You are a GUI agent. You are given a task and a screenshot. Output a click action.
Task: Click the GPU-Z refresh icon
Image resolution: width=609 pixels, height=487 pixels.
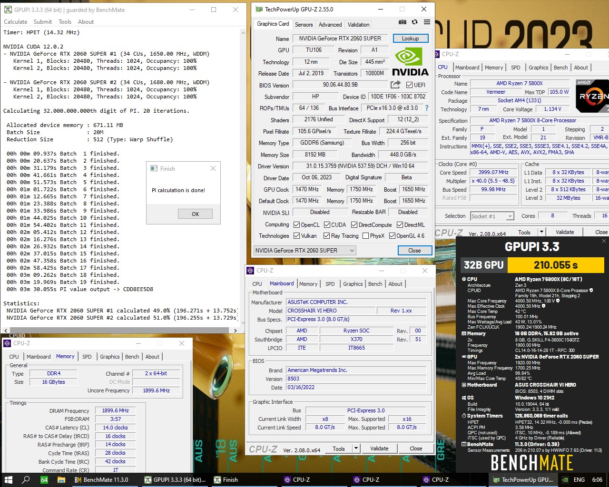click(x=414, y=22)
